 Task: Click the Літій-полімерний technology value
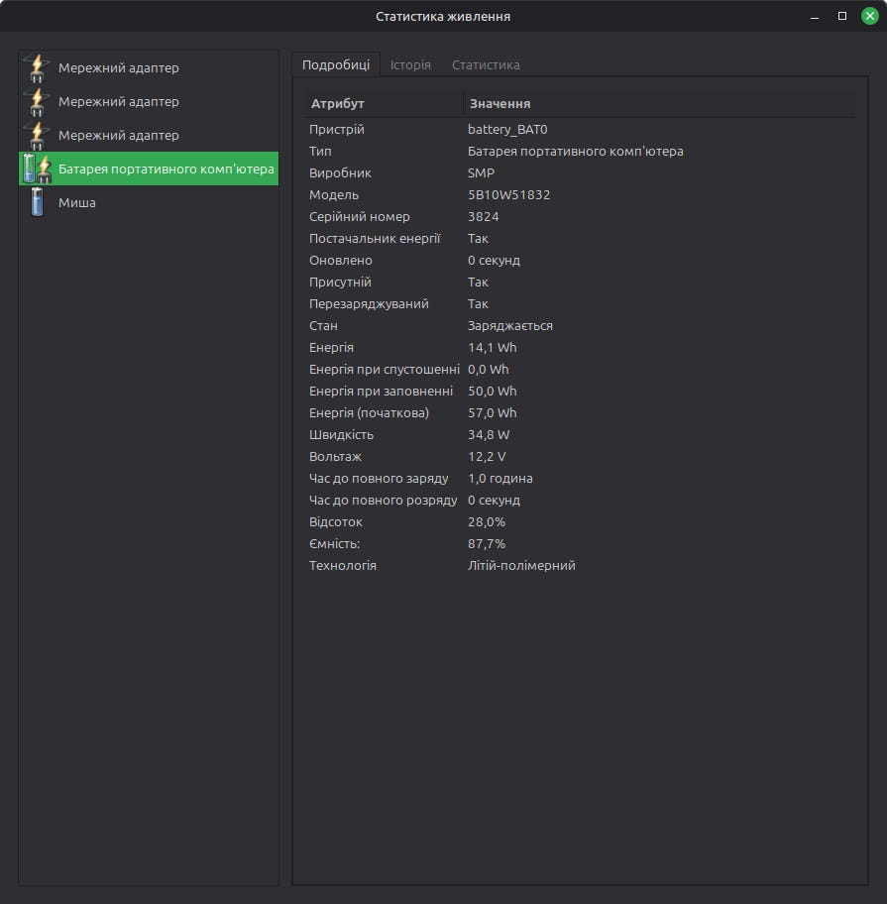[521, 566]
